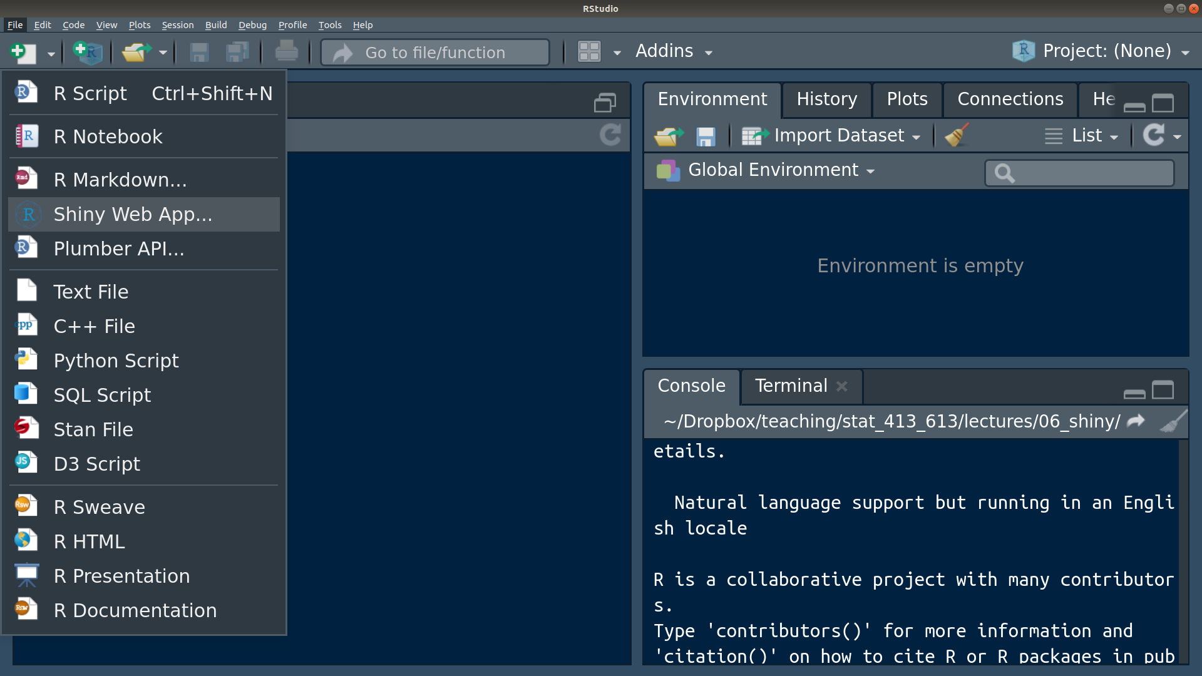Screen dimensions: 1202x676
Task: Click the source pane refresh icon
Action: [610, 135]
